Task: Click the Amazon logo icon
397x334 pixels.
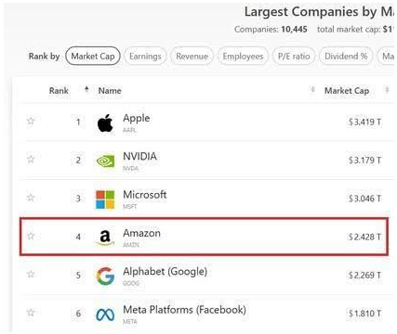Action: pyautogui.click(x=105, y=238)
